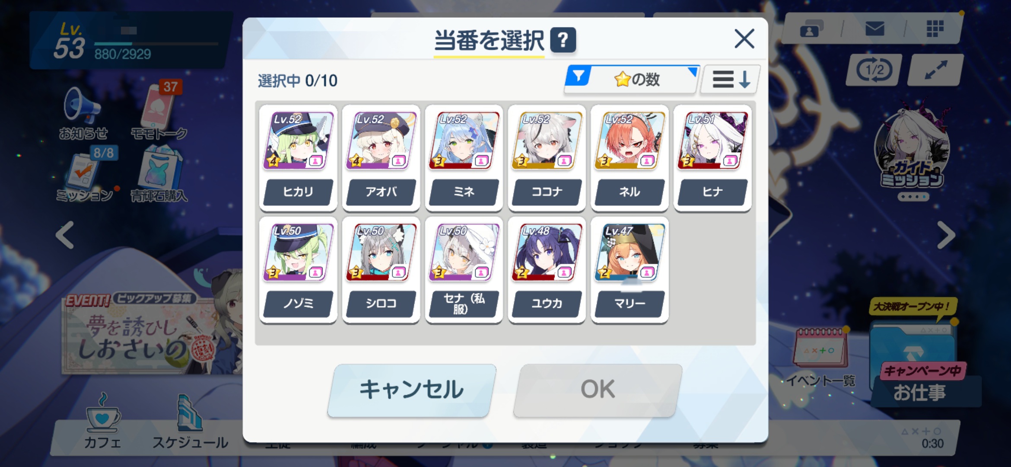Open the help question mark icon
This screenshot has height=467, width=1011.
[x=563, y=40]
